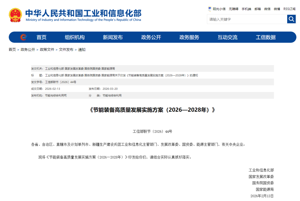
Task: Focus the 请输入关键字 search field
Action: click(247, 19)
